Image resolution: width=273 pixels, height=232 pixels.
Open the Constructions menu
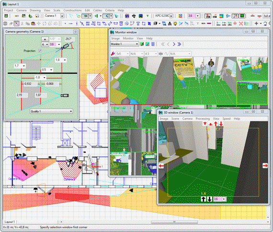[72, 10]
